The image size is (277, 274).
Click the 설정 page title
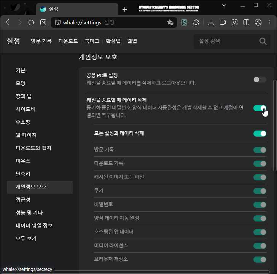[x=13, y=41]
